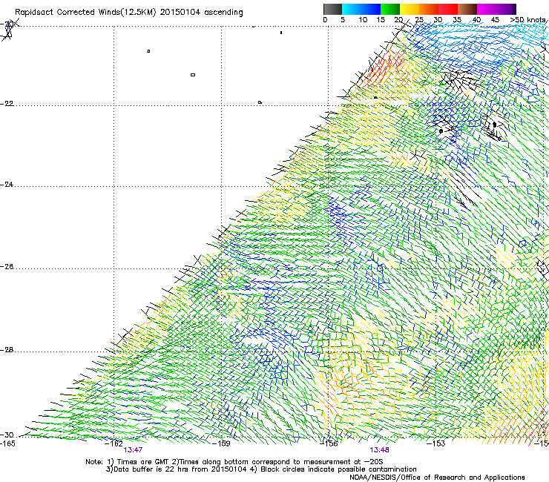Click the '20150104 ascending' date text in title
This screenshot has height=482, width=549.
[201, 13]
